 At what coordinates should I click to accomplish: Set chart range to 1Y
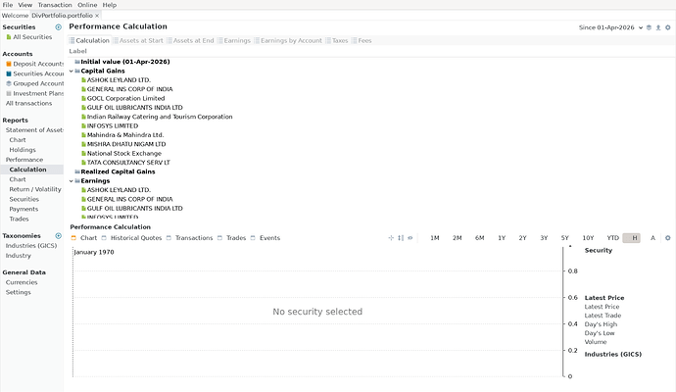tap(502, 238)
